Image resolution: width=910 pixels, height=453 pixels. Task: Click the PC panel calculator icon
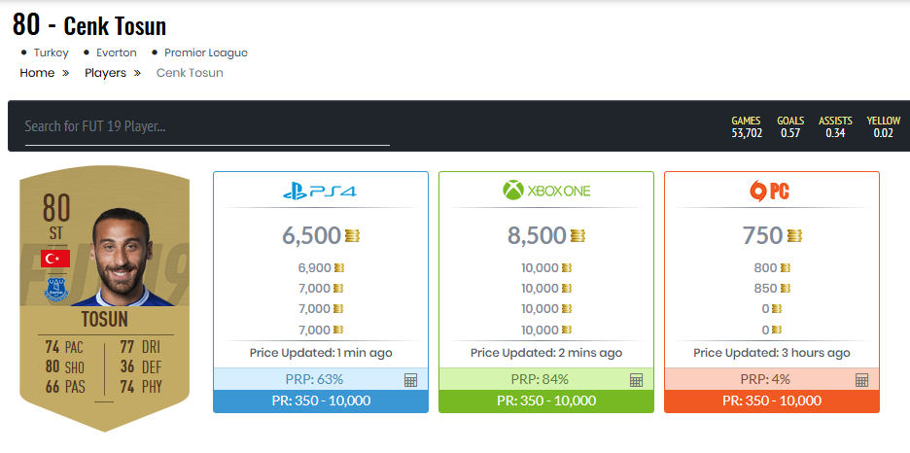tap(861, 380)
